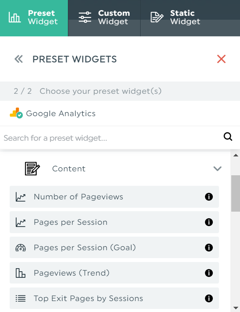
Task: Add the Pageviews (Trend) widget
Action: coord(114,273)
